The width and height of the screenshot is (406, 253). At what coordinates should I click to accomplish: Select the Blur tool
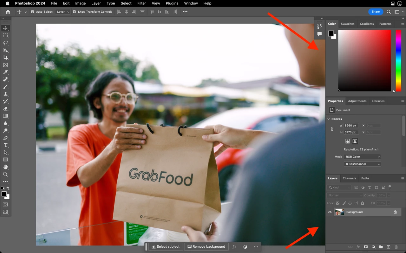click(x=5, y=123)
